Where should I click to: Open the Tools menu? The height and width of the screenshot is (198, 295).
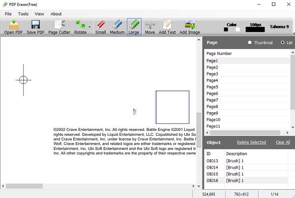[x=23, y=14]
